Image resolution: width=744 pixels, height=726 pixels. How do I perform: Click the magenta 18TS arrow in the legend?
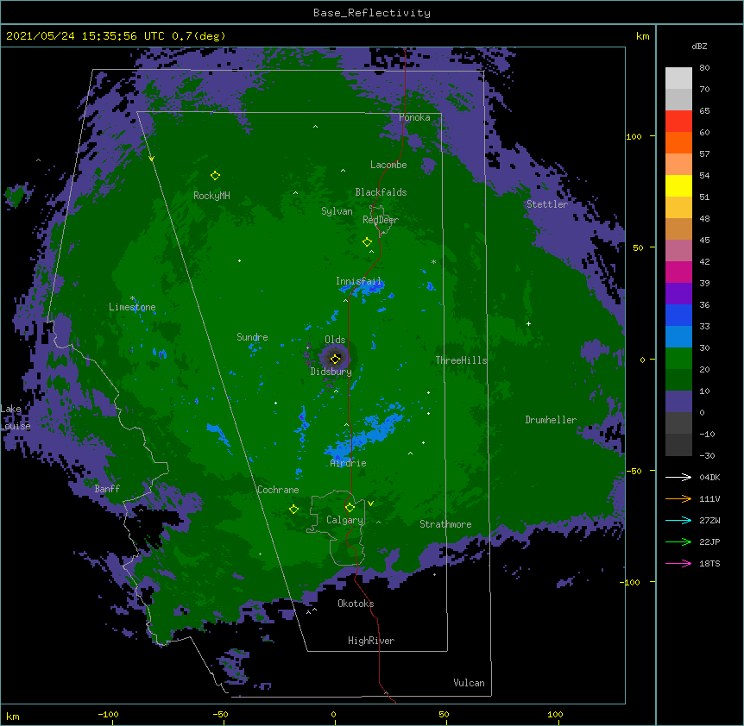tap(678, 563)
